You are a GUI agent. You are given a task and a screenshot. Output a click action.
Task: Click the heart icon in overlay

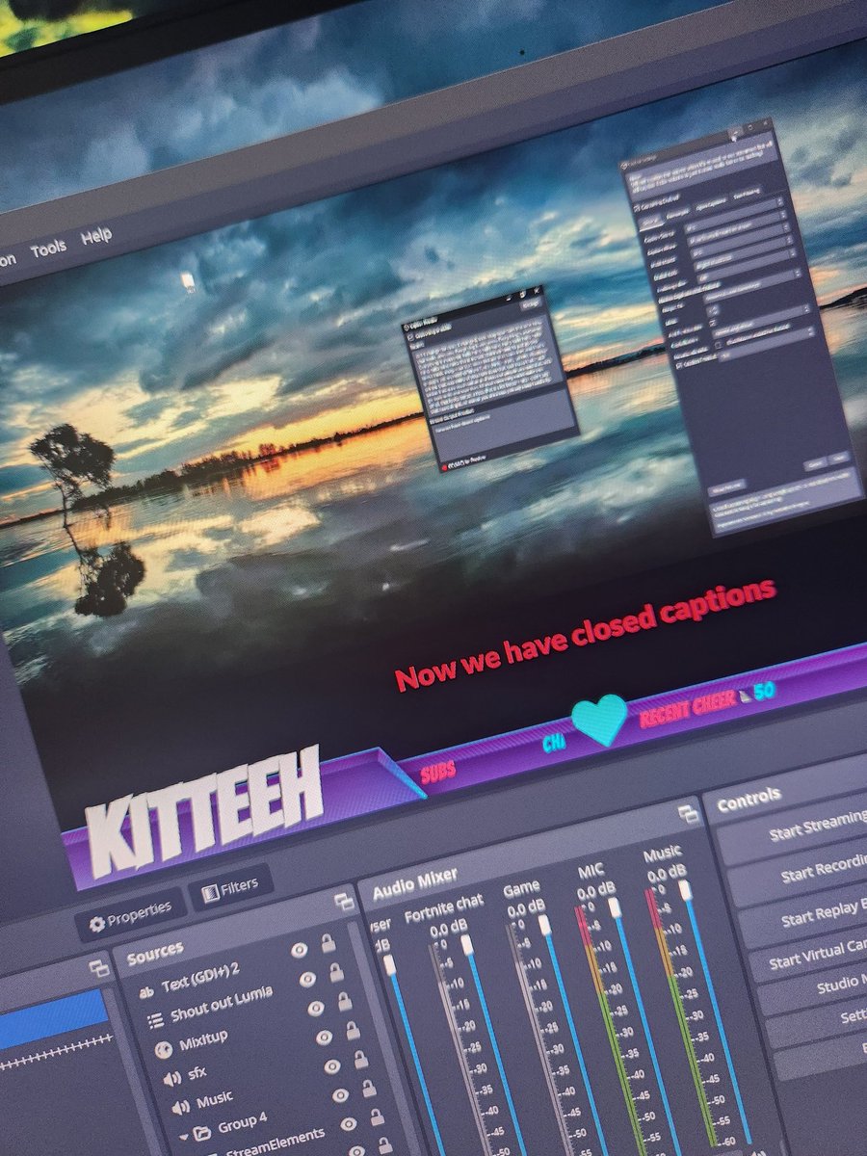[599, 719]
